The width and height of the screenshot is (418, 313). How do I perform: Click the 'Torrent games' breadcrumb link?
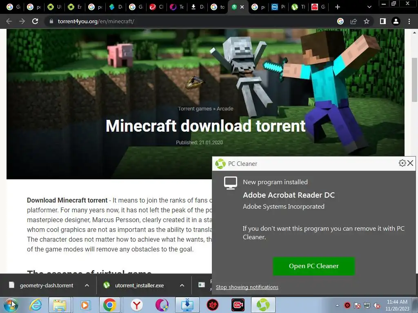[x=195, y=108]
